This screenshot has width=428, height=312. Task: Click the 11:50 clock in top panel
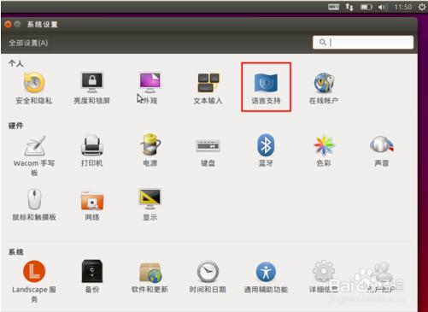click(x=403, y=7)
